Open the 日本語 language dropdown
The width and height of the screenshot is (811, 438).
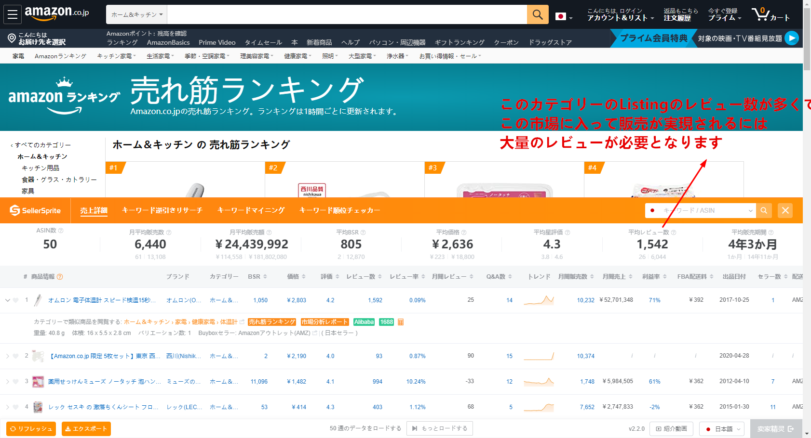pos(723,429)
